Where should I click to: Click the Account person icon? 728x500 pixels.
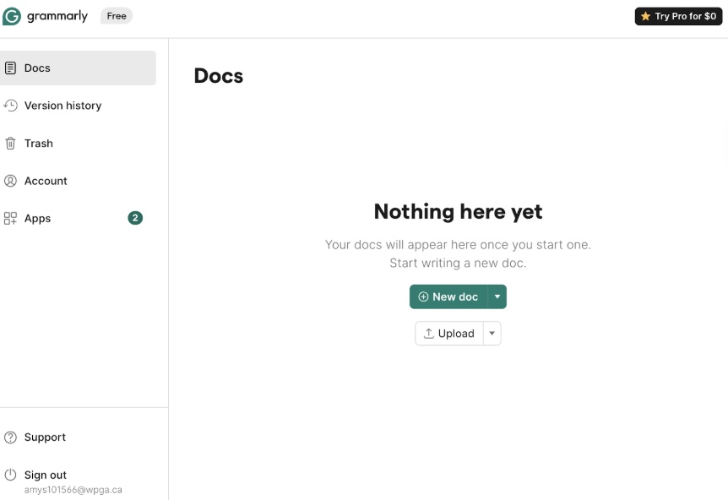click(10, 181)
